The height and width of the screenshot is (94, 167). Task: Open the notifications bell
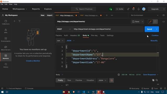pyautogui.click(x=139, y=9)
